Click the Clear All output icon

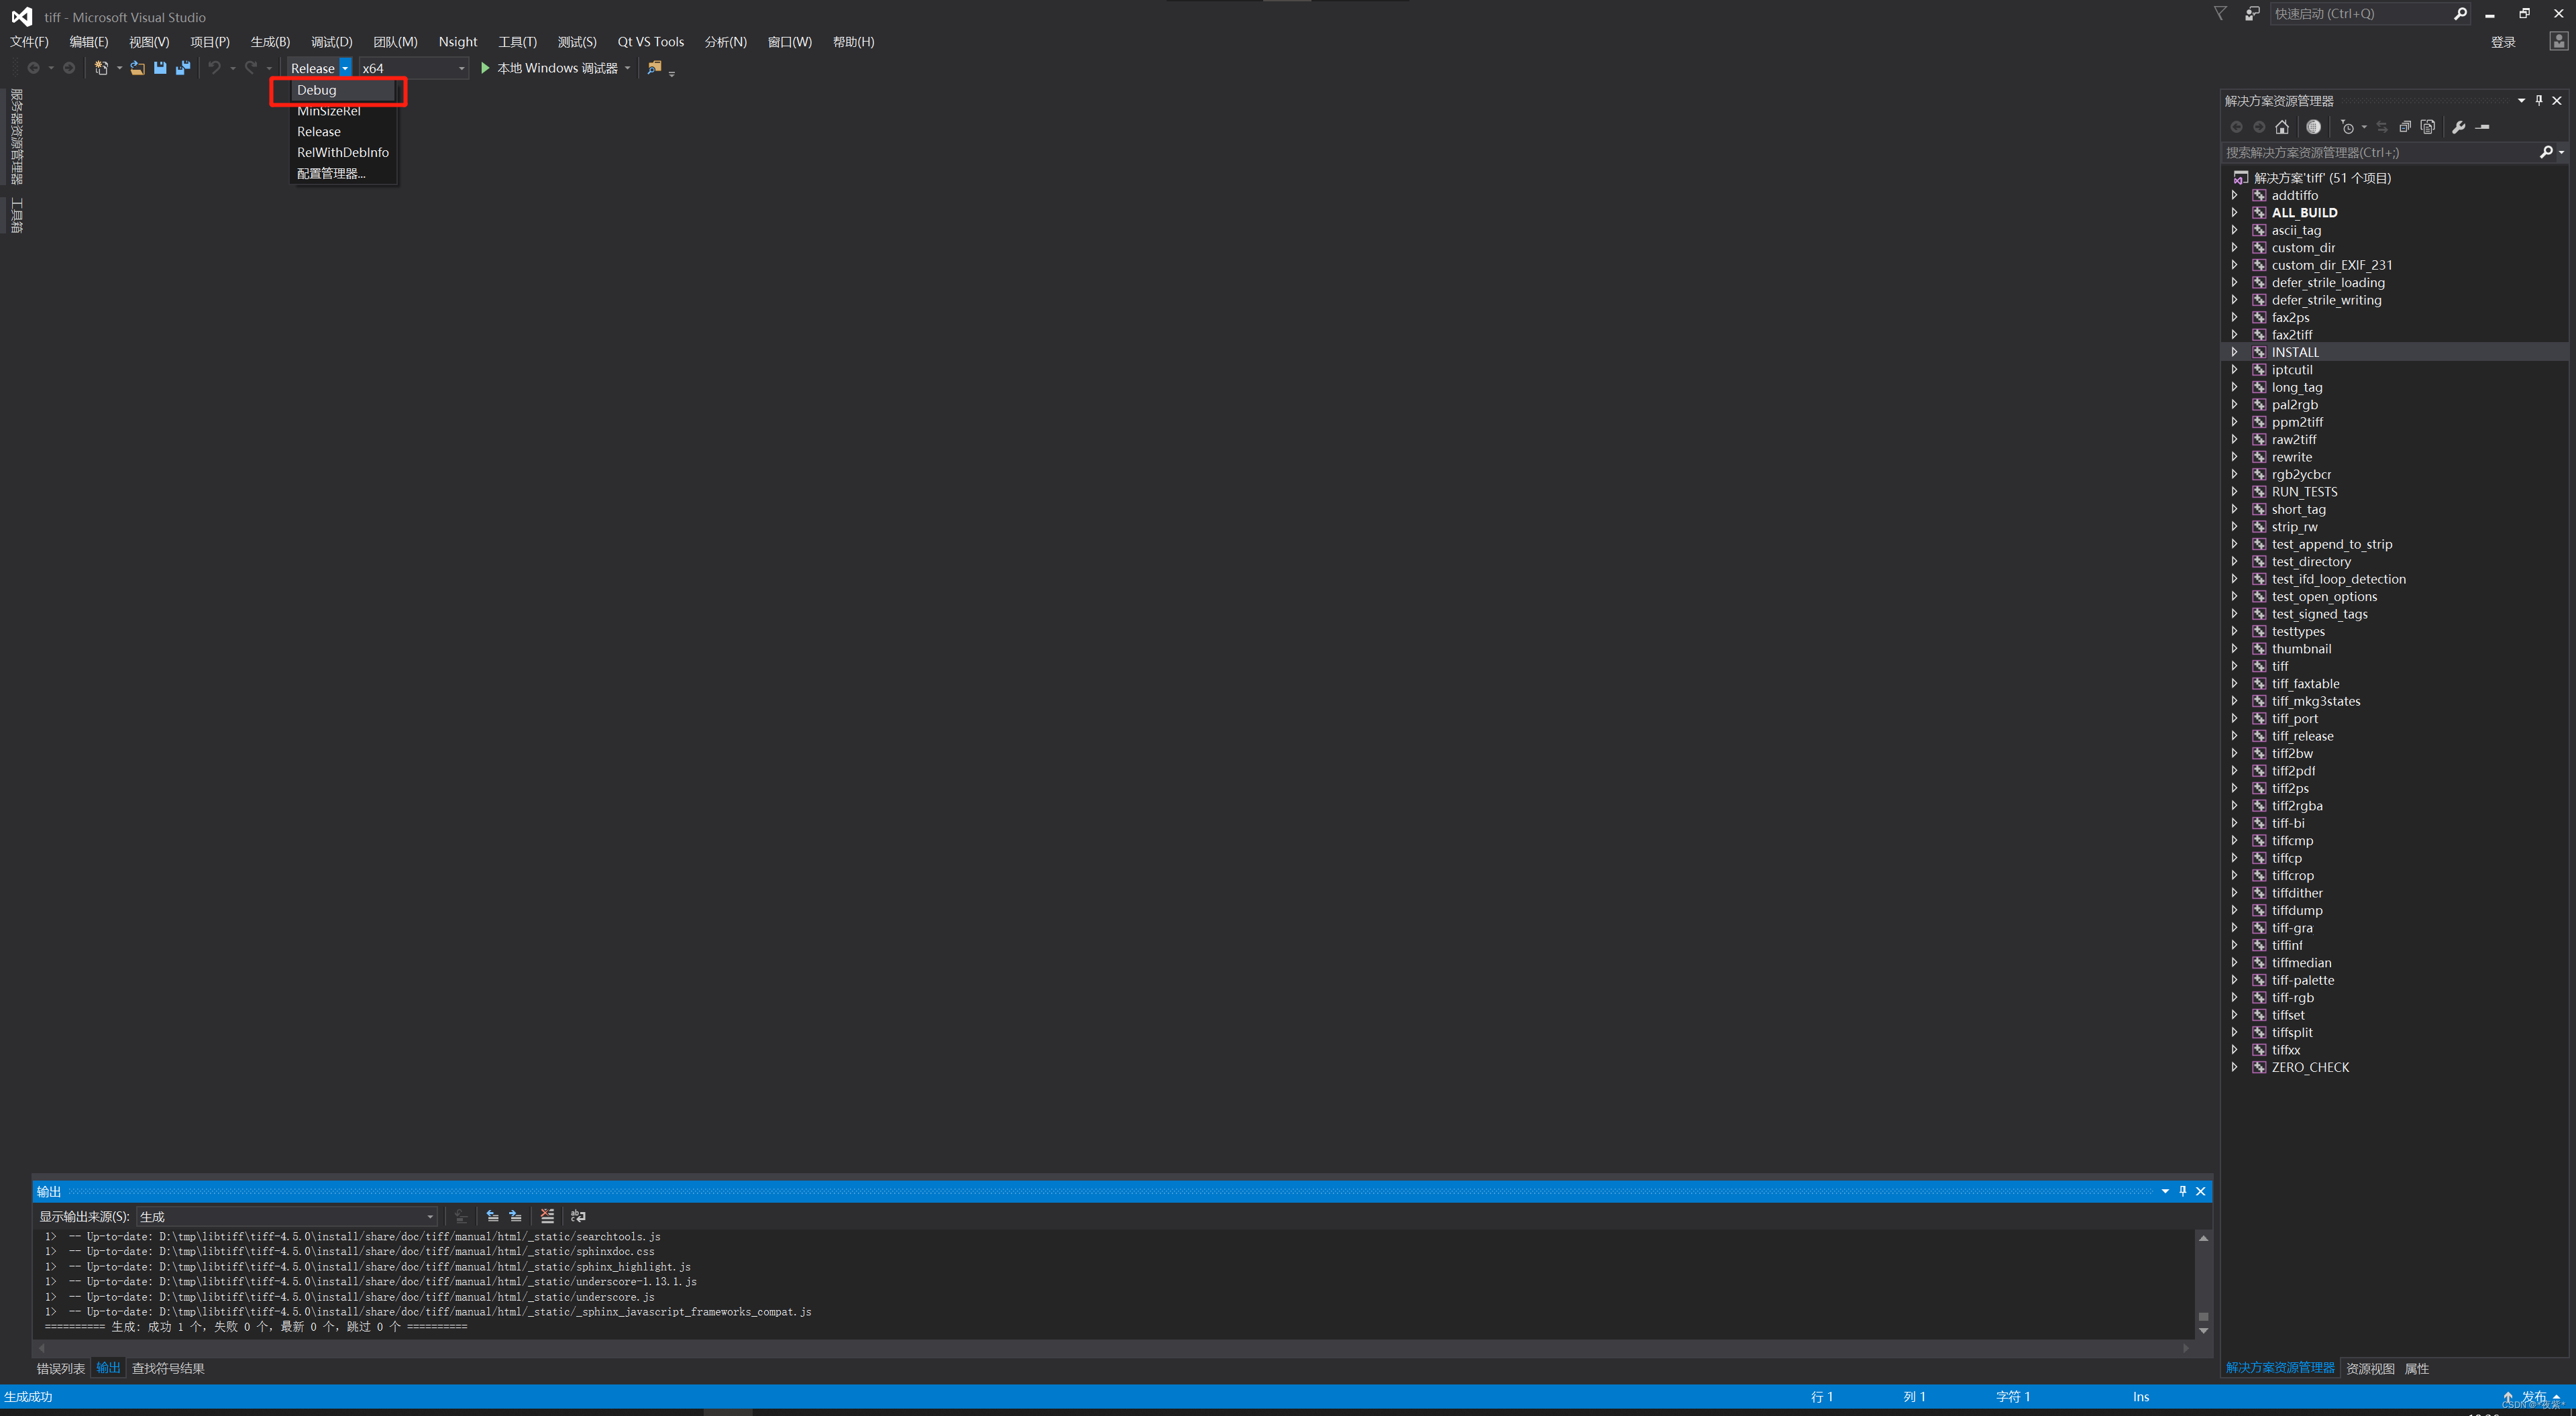pyautogui.click(x=547, y=1216)
